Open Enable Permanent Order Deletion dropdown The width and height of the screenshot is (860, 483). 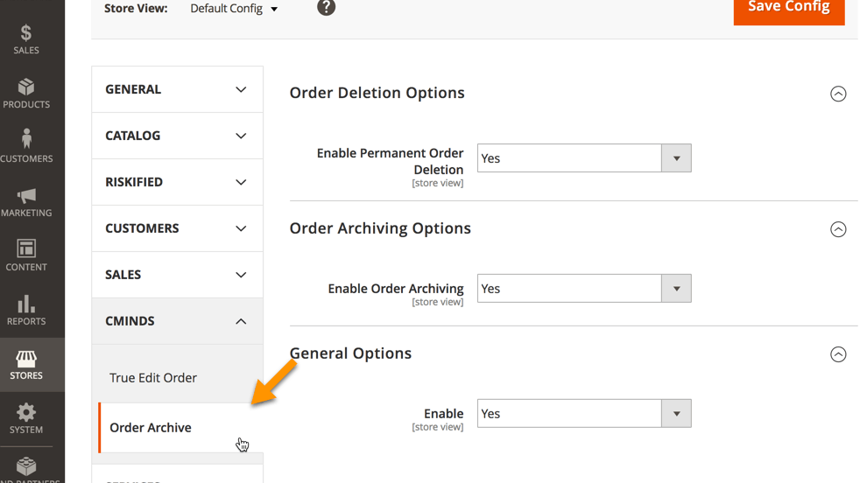click(584, 158)
